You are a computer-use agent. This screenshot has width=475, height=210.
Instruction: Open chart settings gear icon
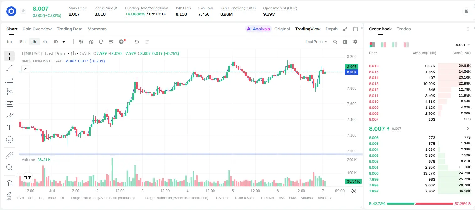click(x=355, y=42)
